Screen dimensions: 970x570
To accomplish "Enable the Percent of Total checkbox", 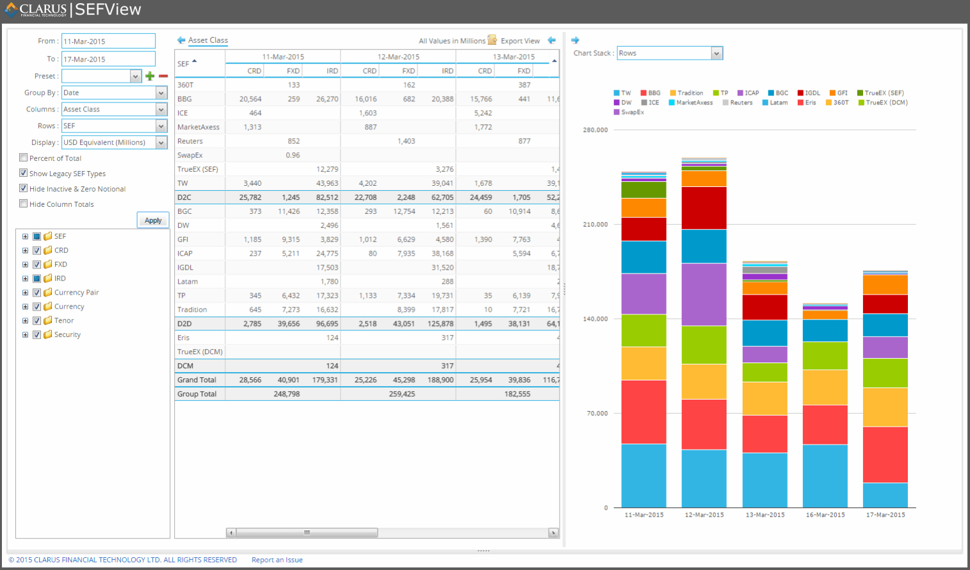I will pyautogui.click(x=24, y=158).
